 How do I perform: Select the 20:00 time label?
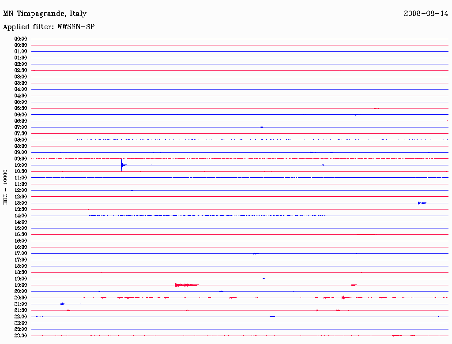point(21,291)
